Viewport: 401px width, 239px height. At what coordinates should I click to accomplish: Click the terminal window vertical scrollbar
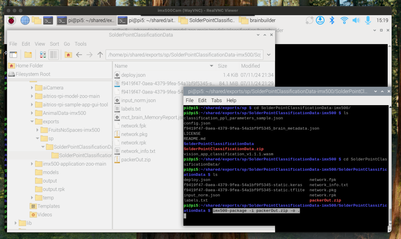390,214
